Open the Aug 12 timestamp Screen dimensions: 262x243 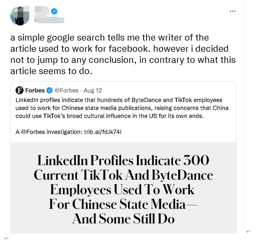(93, 90)
